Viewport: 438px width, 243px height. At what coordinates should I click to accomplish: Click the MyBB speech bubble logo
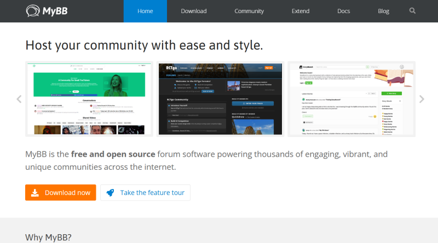(x=33, y=11)
